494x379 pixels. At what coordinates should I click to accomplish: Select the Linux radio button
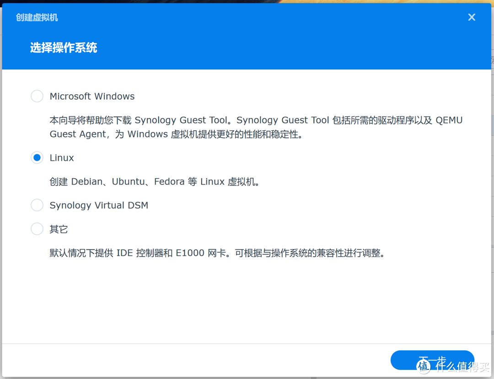coord(37,157)
